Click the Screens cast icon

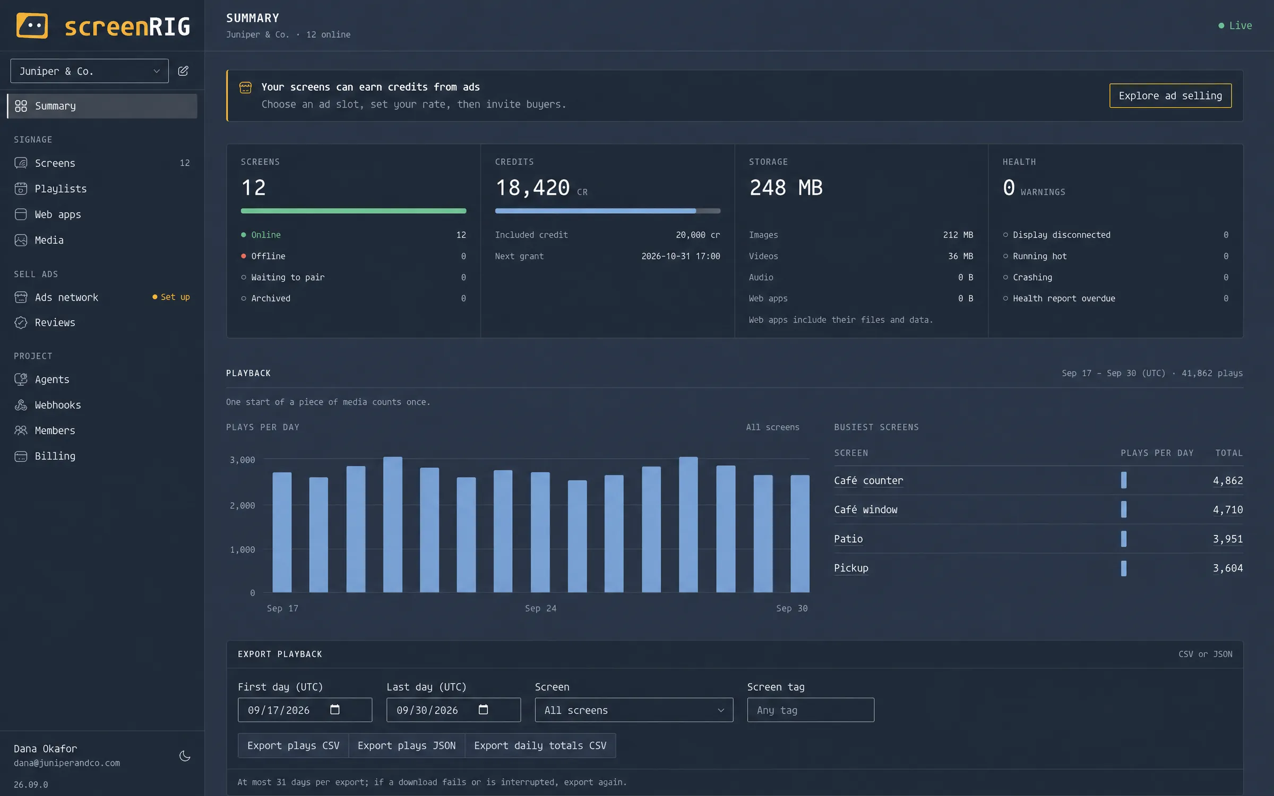[21, 163]
